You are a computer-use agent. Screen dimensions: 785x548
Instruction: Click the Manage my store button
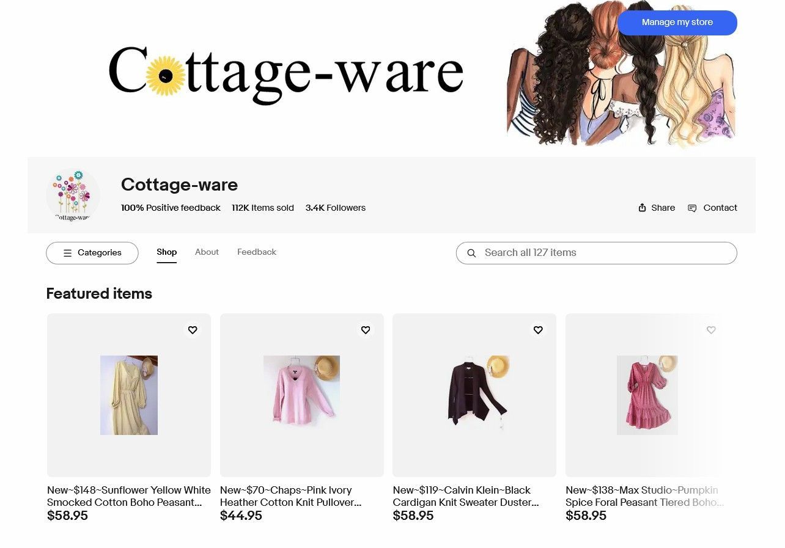pos(677,23)
